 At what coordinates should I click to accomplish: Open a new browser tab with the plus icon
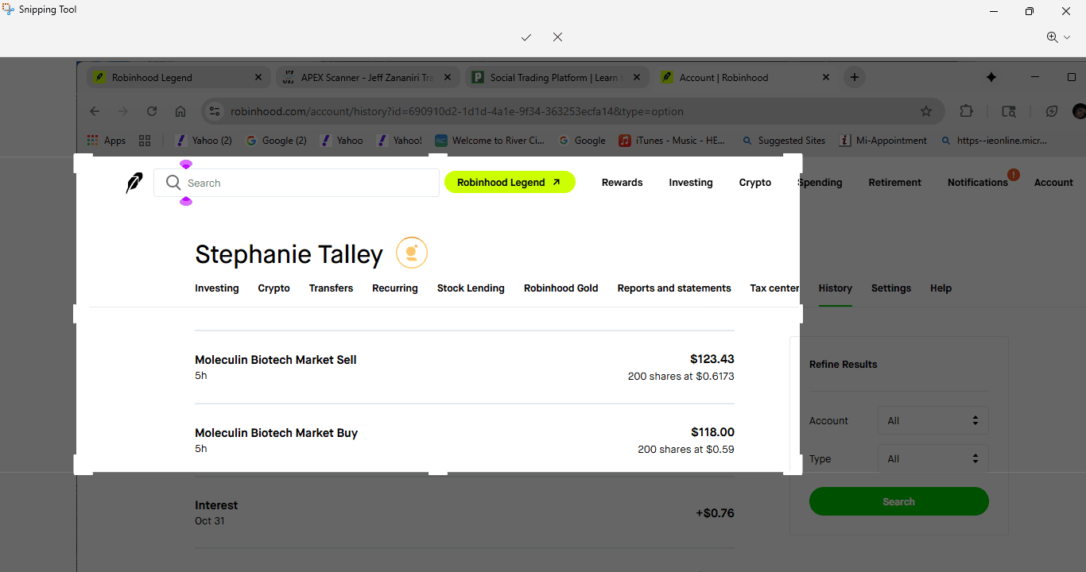click(x=855, y=78)
